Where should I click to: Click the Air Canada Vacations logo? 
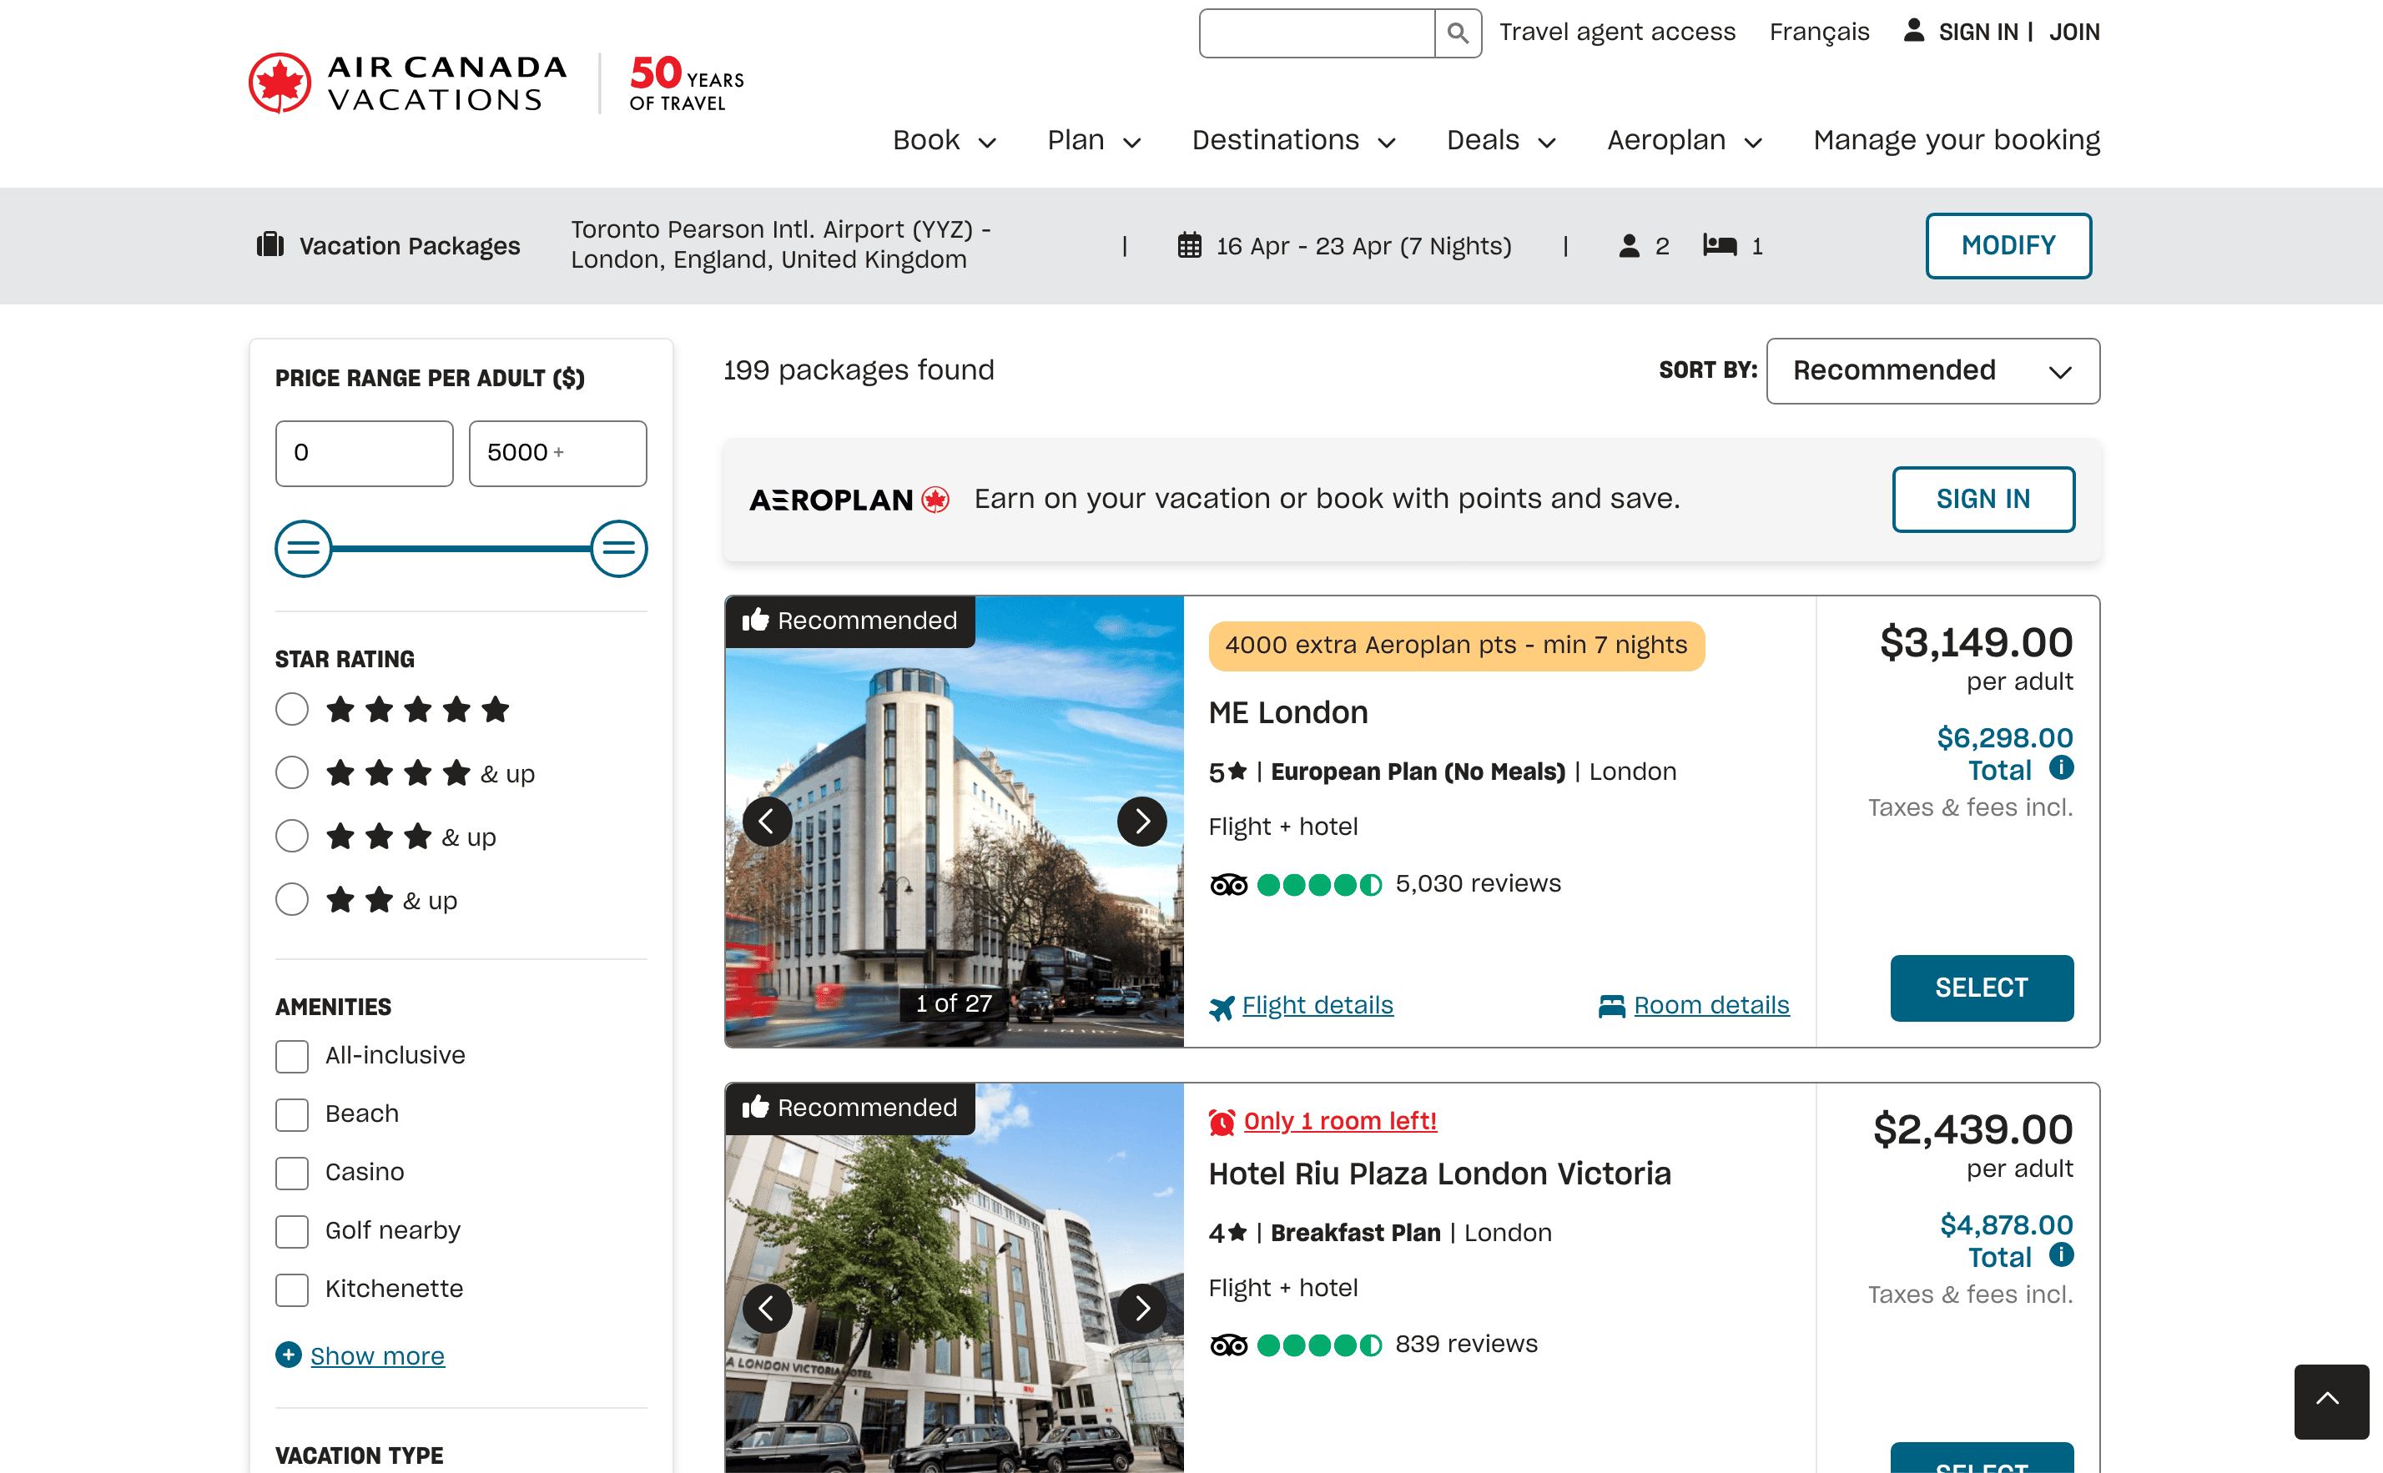(407, 83)
